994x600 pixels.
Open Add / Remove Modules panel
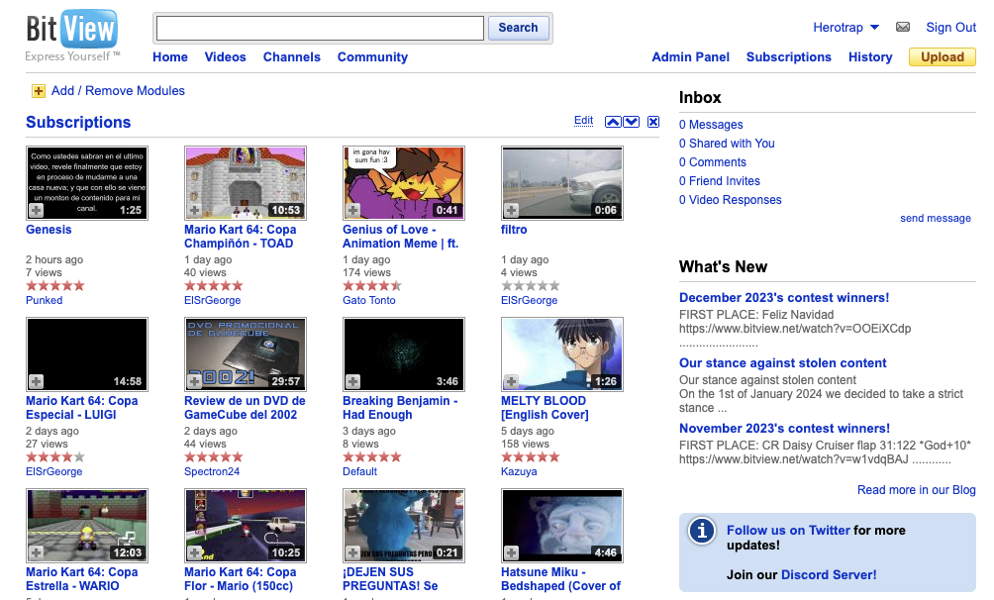pos(118,91)
